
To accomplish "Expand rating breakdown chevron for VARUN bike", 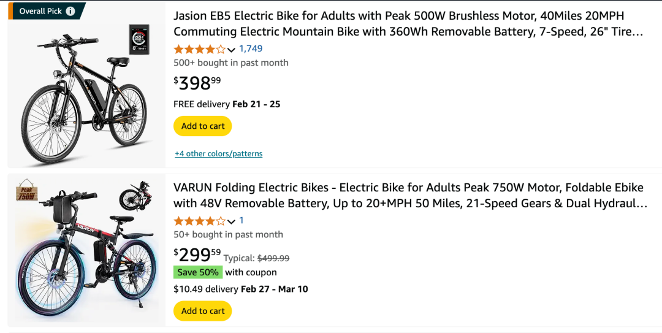I will [231, 221].
